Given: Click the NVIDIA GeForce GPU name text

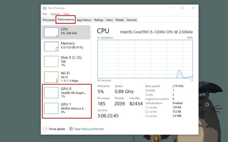Looking at the screenshot, I should coord(73,108).
